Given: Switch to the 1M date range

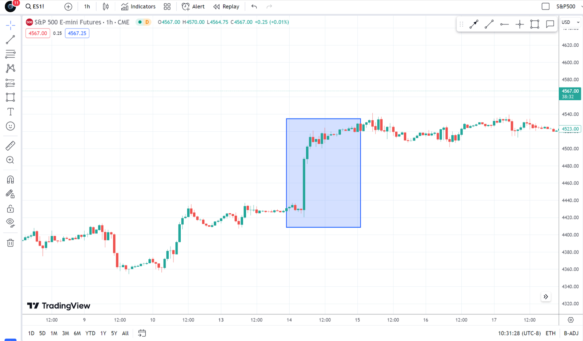Looking at the screenshot, I should click(54, 333).
